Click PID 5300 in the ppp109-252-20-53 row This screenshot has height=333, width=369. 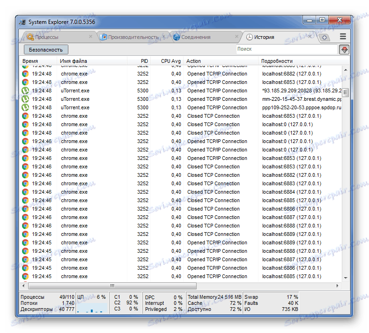coord(143,107)
